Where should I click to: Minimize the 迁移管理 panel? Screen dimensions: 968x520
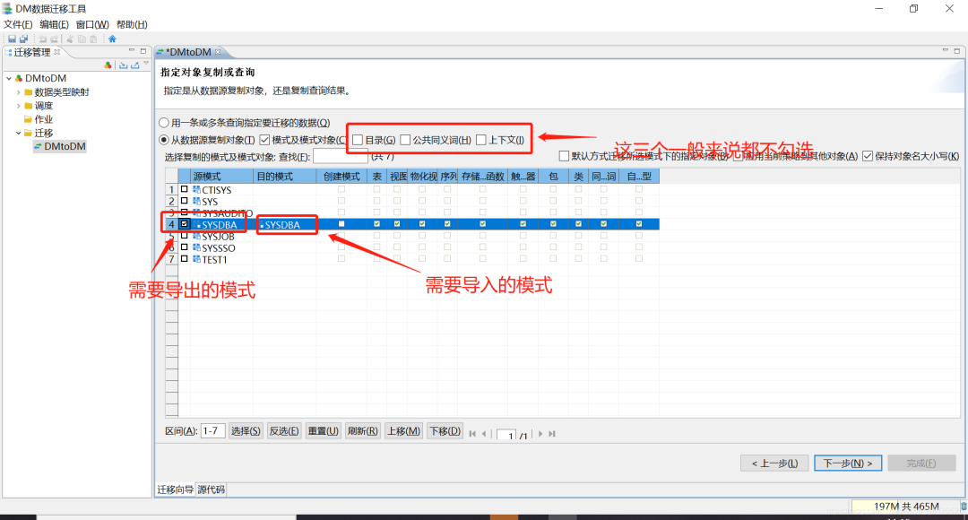point(132,50)
